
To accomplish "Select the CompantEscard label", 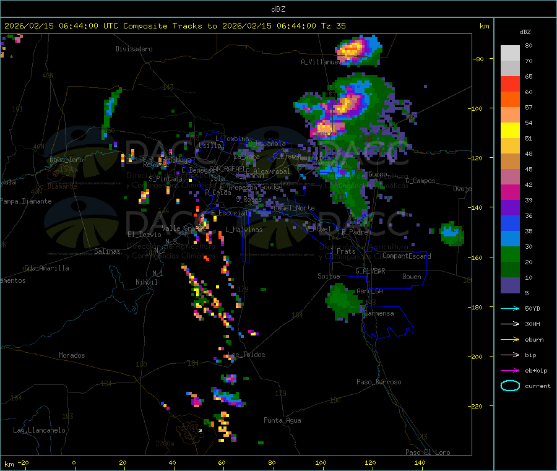I will pyautogui.click(x=407, y=256).
